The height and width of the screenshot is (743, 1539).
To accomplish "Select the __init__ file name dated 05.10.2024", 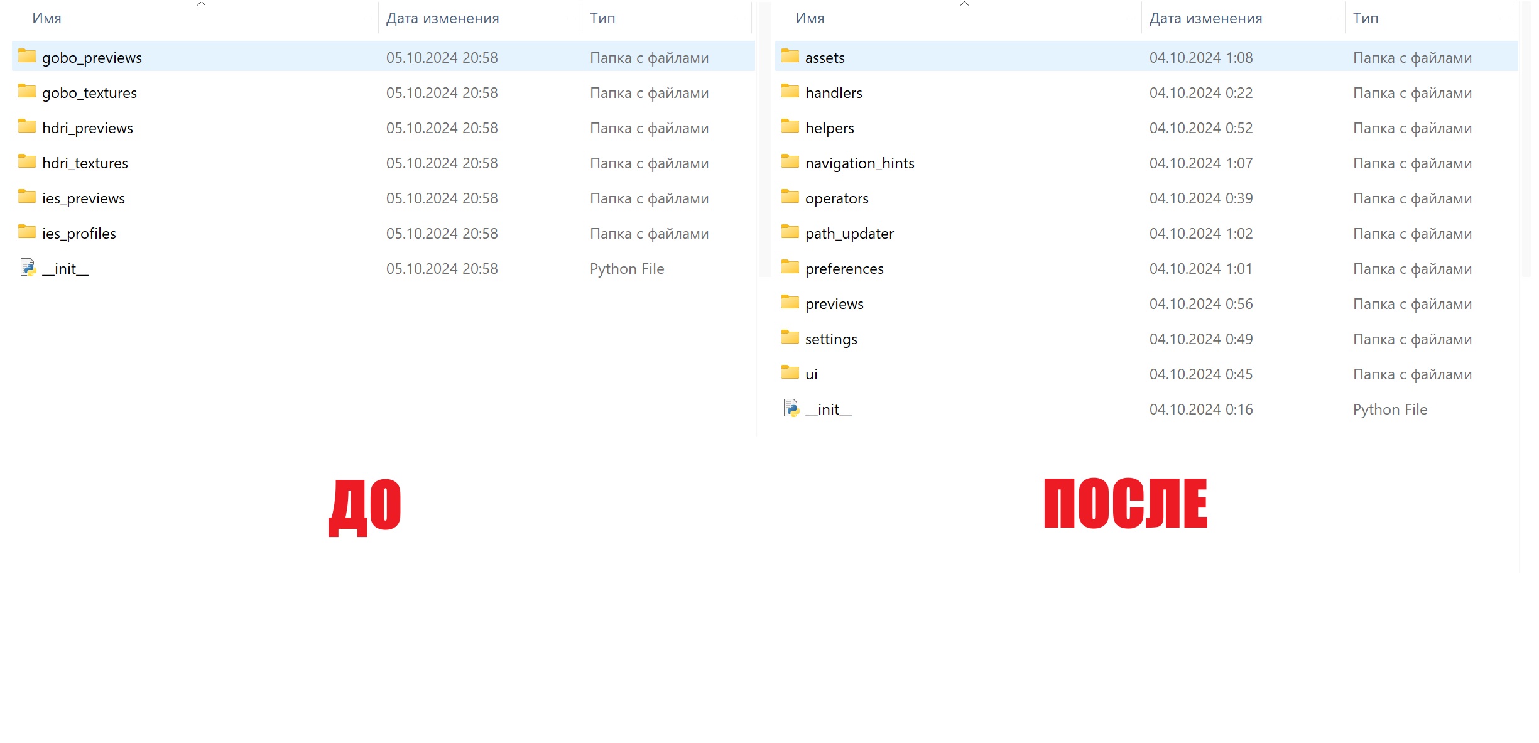I will coord(65,269).
